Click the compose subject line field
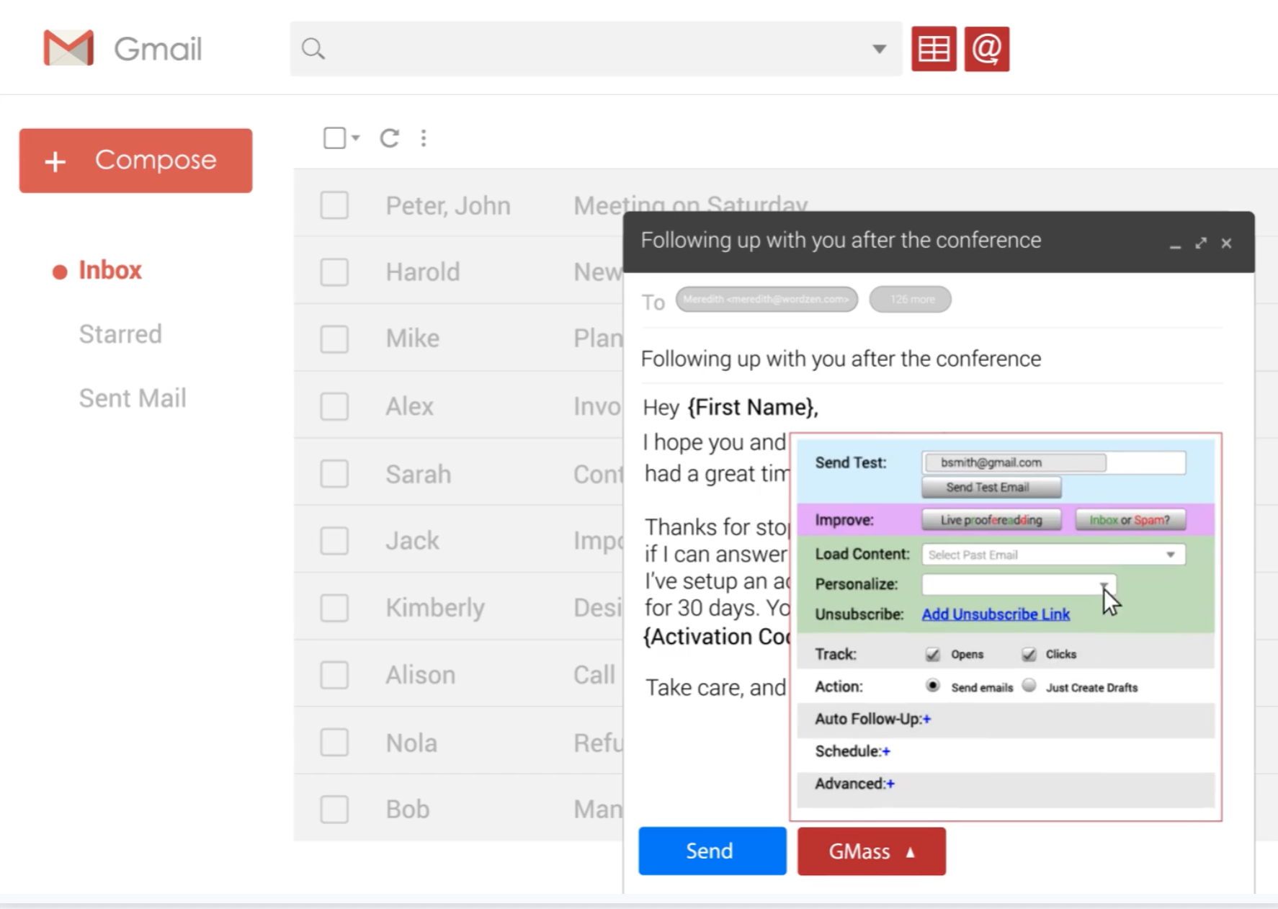Screen dimensions: 1278x909 (931, 359)
